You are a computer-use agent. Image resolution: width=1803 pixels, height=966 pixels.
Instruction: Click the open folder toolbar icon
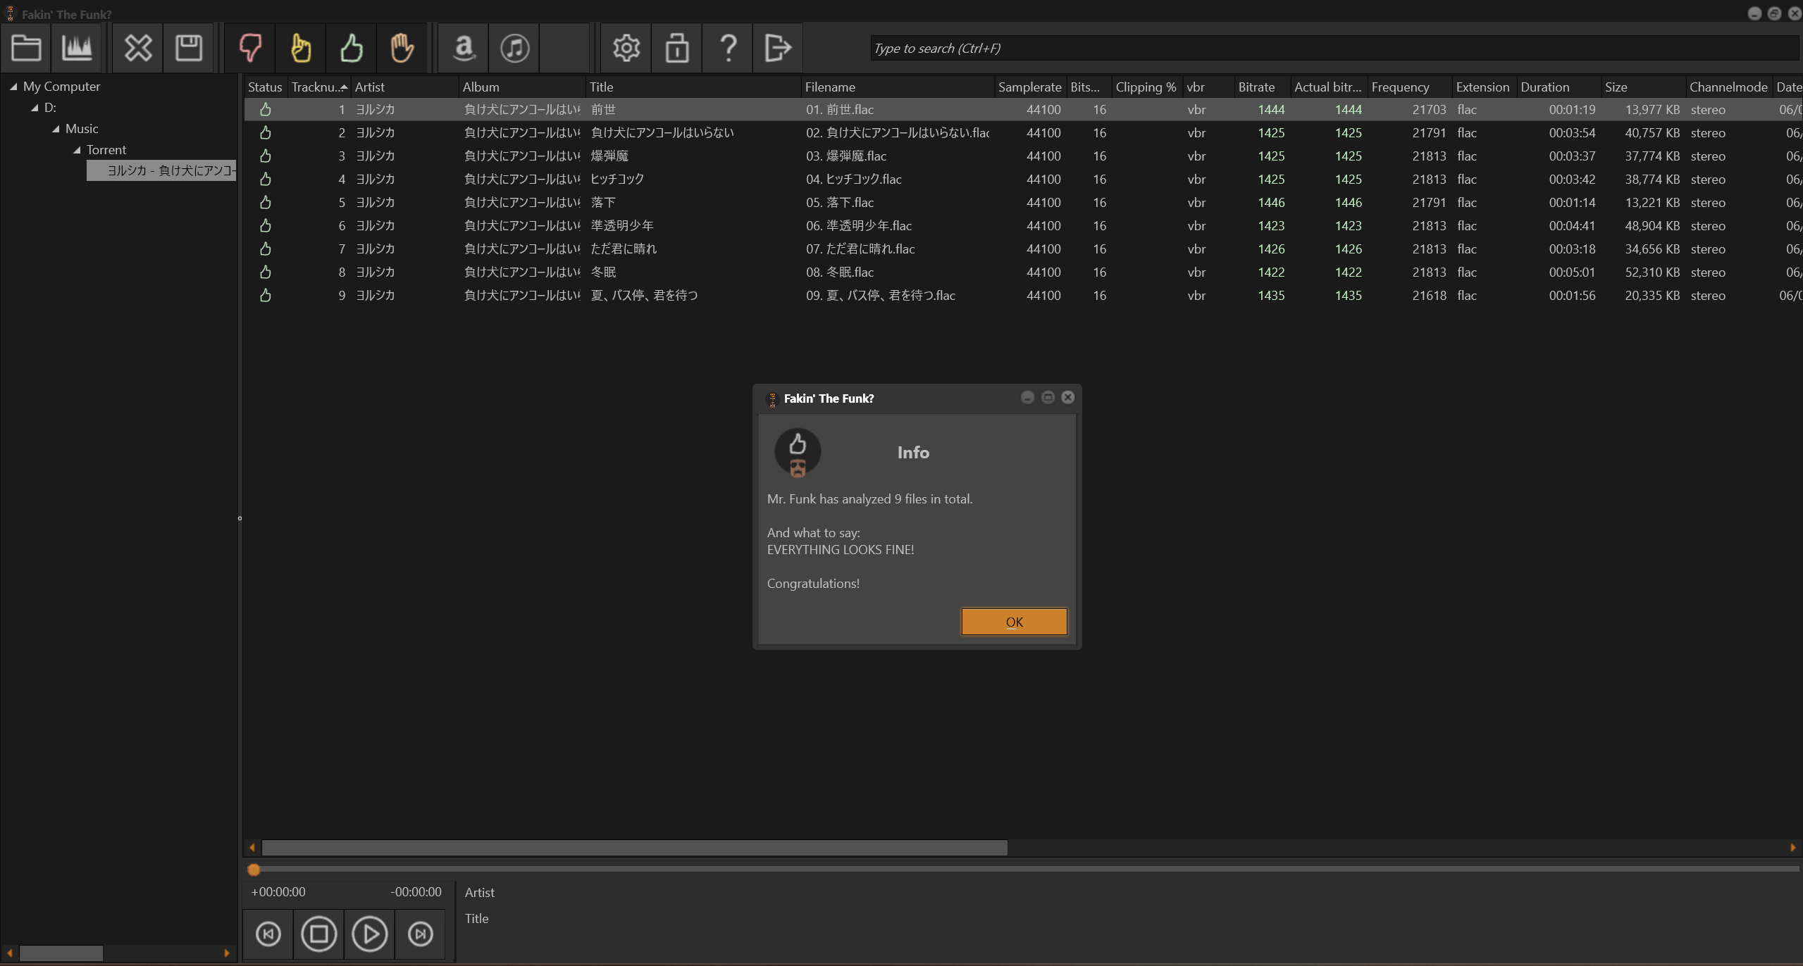pos(26,48)
